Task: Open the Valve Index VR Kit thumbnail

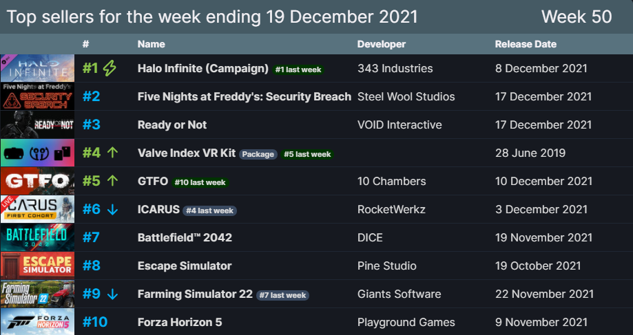Action: click(38, 153)
